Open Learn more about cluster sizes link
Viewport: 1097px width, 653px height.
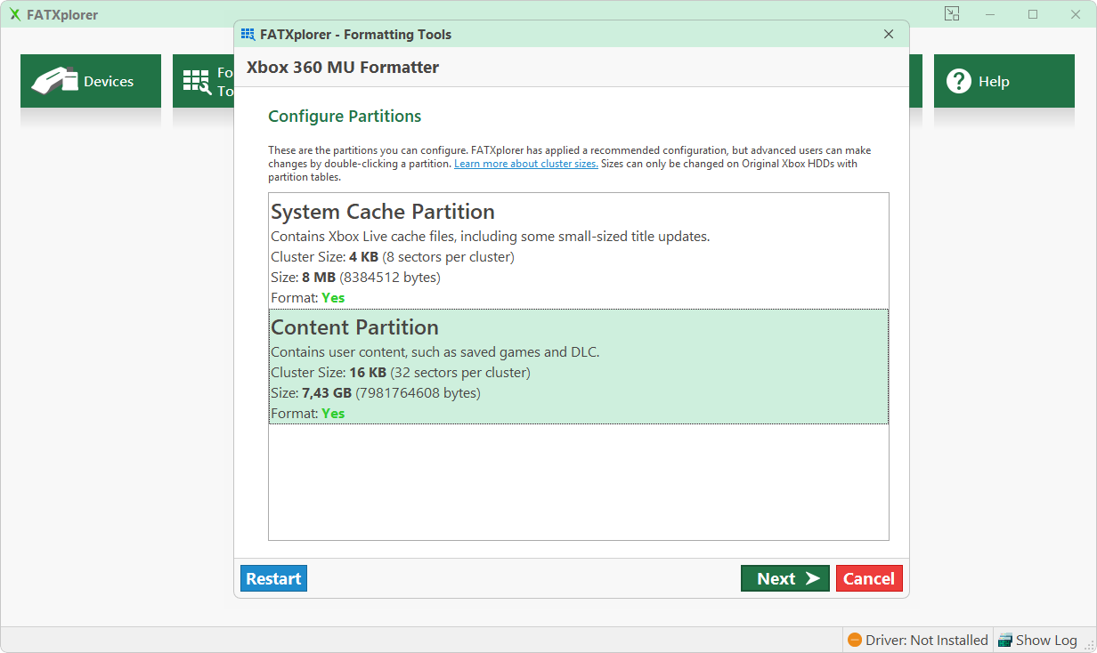click(x=525, y=164)
